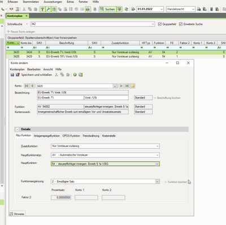Jump to first account with Konto navigation arrow
Image resolution: width=226 pixels, height=225 pixels.
27,86
